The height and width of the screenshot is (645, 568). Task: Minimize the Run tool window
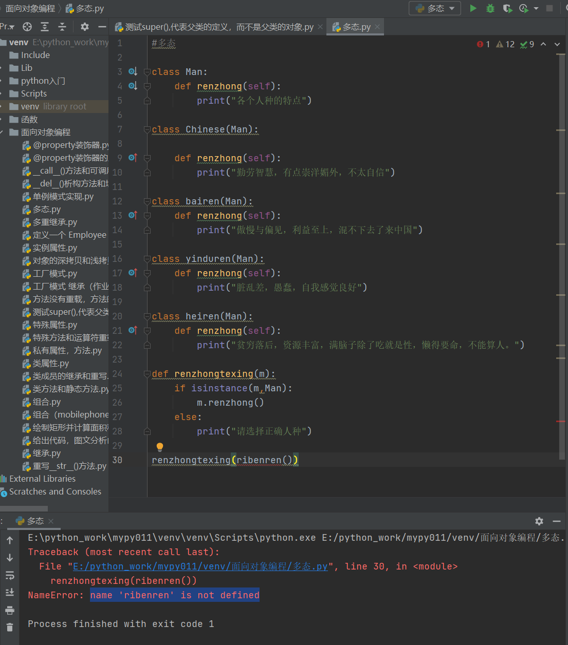tap(557, 521)
